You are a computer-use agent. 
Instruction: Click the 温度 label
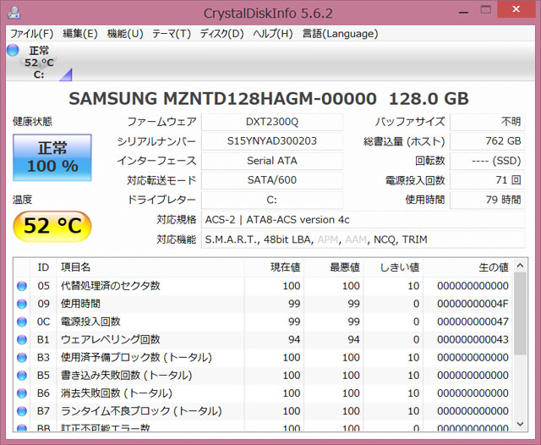tap(23, 200)
